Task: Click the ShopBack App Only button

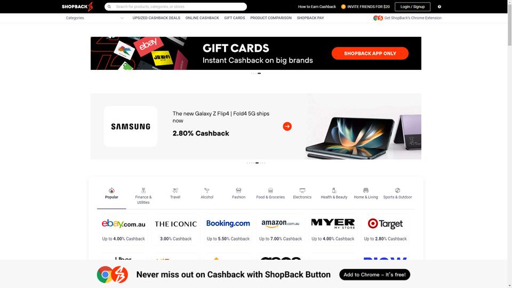Action: click(x=370, y=53)
